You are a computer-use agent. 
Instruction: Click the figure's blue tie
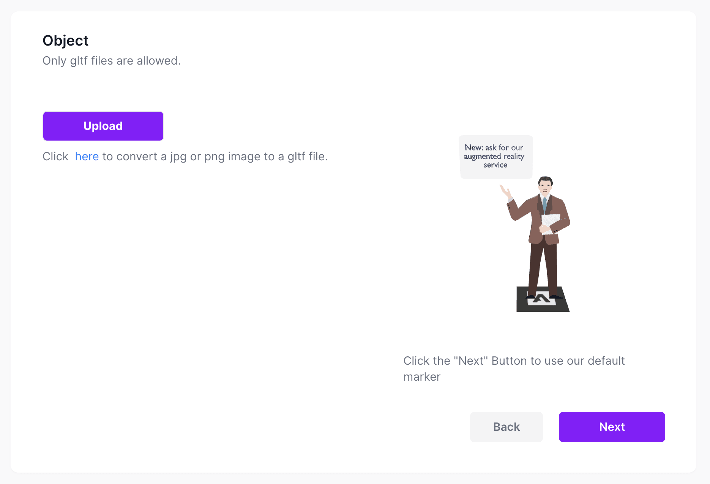[x=544, y=205]
